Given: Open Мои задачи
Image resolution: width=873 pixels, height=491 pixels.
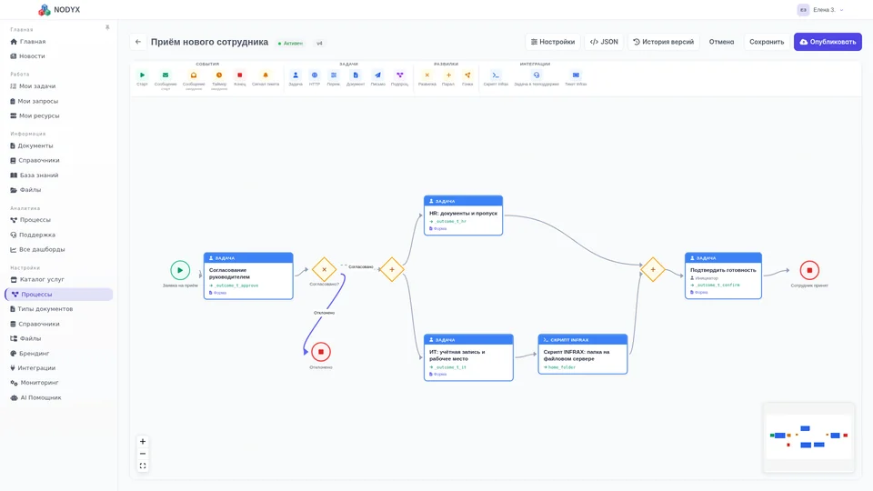Looking at the screenshot, I should coord(58,86).
